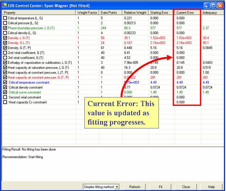The image size is (226, 191).
Task: Click the Adequacy column header
Action: [x=212, y=12]
